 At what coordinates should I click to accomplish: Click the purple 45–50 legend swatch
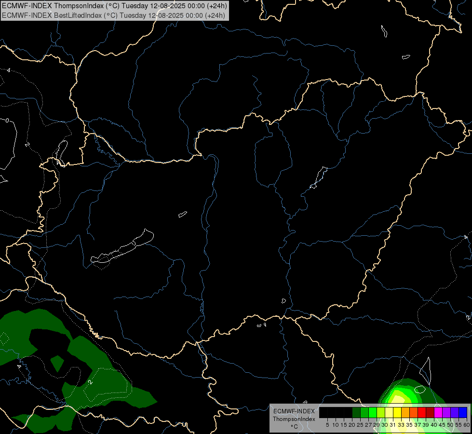click(x=446, y=412)
